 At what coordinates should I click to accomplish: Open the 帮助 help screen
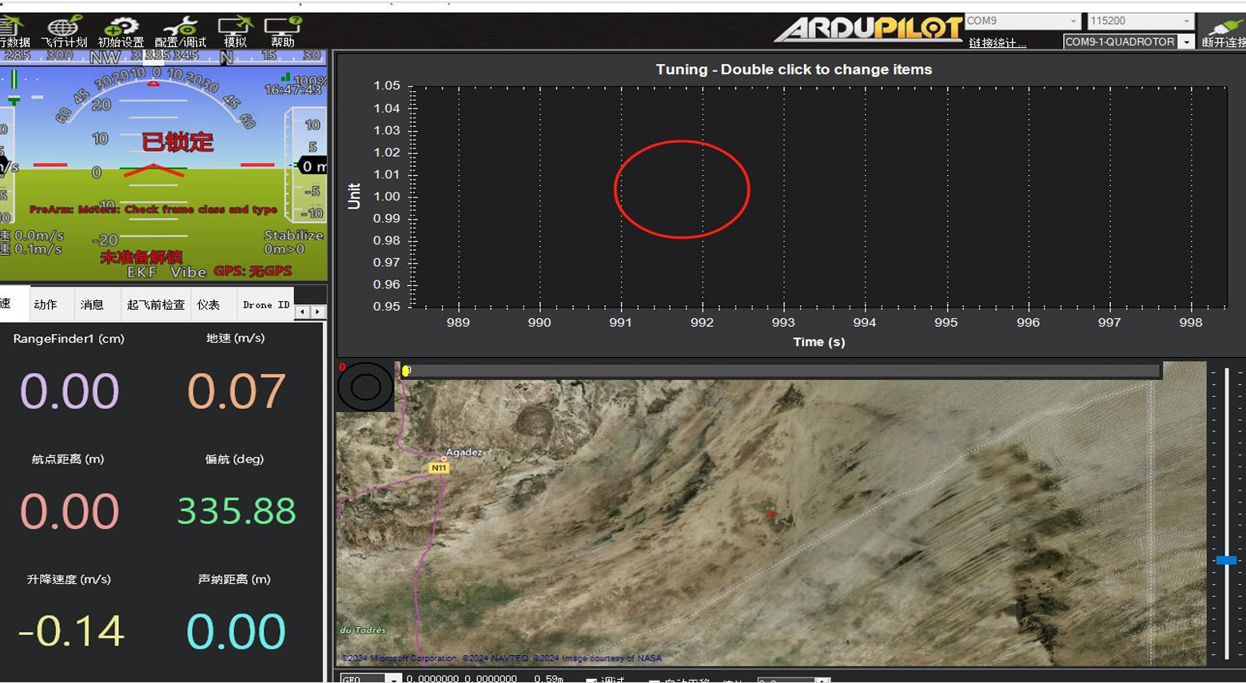click(x=282, y=31)
